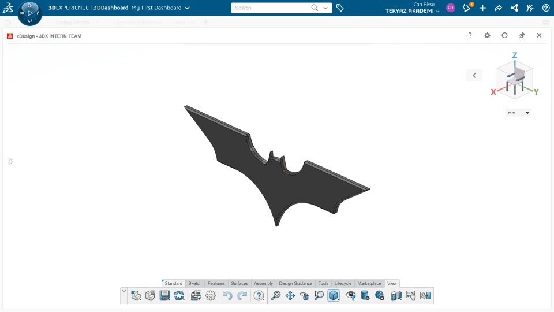Click the X axis on view cube
This screenshot has width=554, height=312.
click(x=493, y=92)
